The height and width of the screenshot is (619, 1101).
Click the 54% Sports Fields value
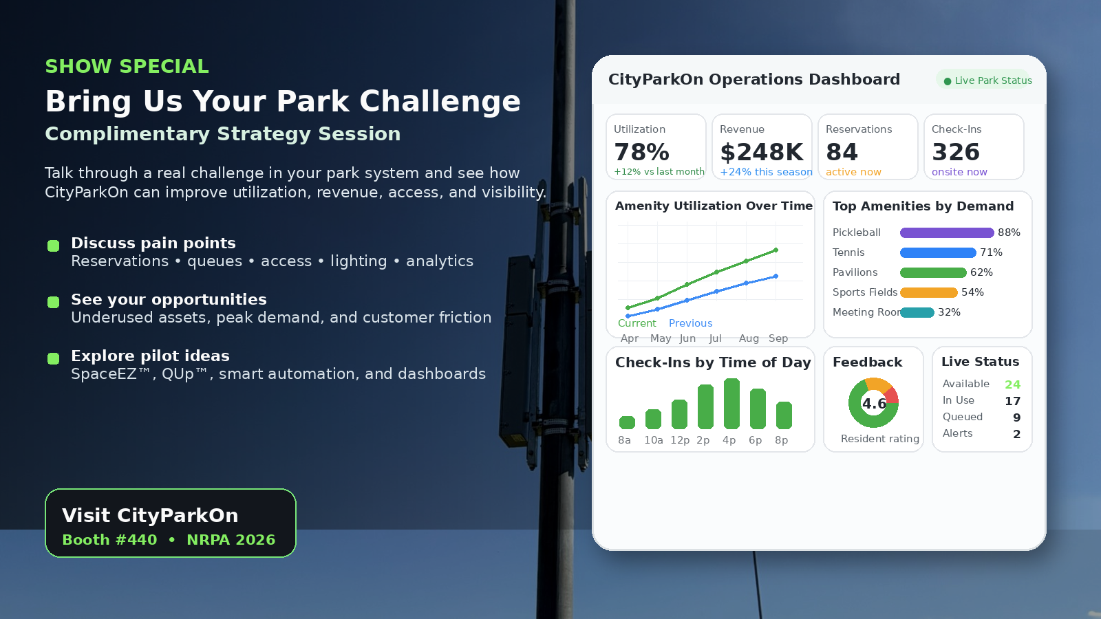972,292
